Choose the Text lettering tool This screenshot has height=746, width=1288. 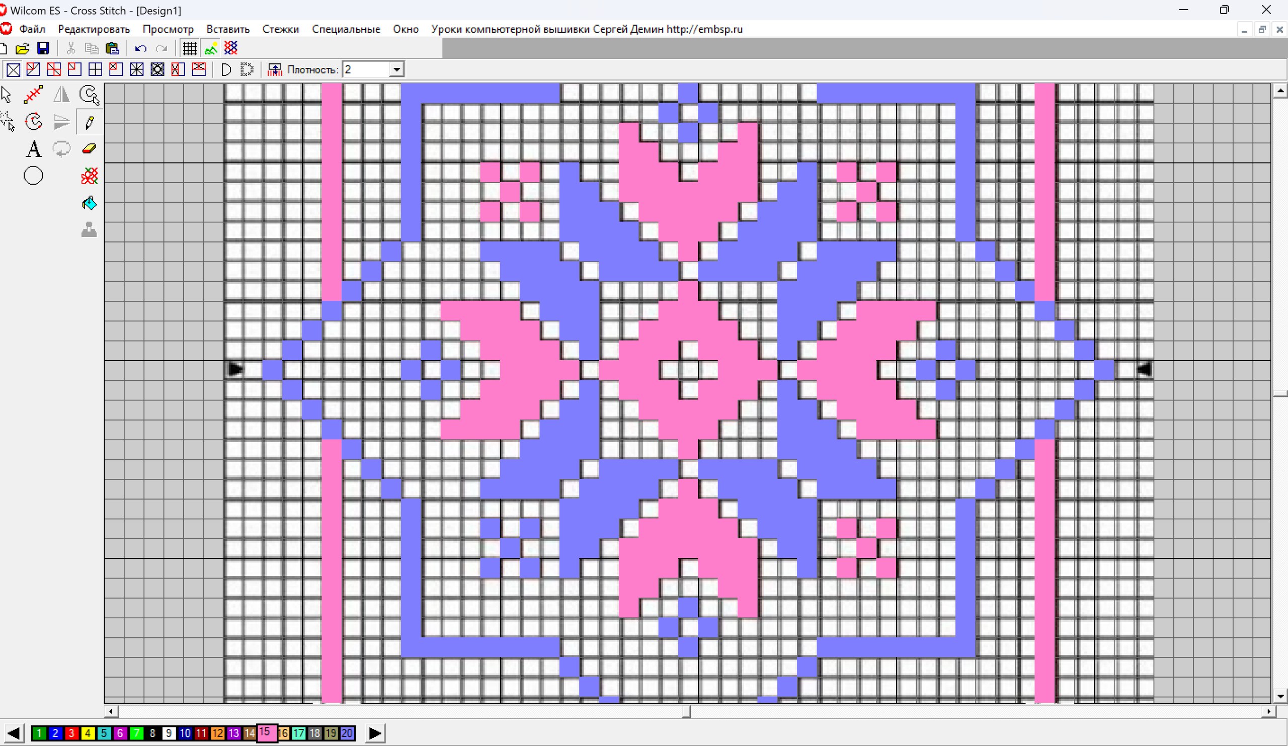tap(34, 149)
